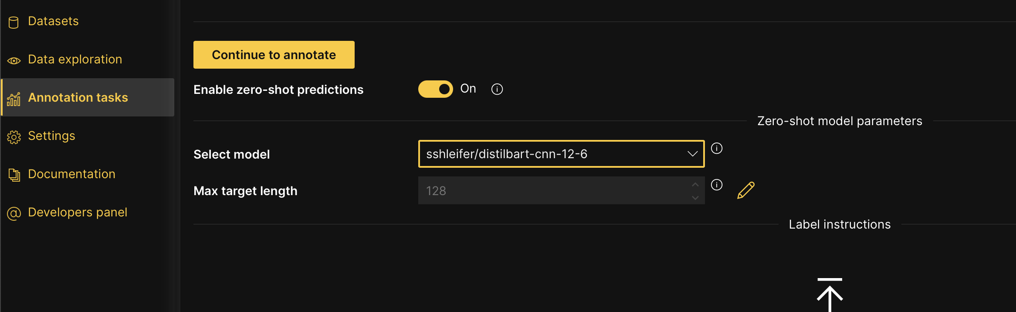Click the Annotation tasks chart icon
Screen dimensions: 1016x312
click(x=14, y=99)
